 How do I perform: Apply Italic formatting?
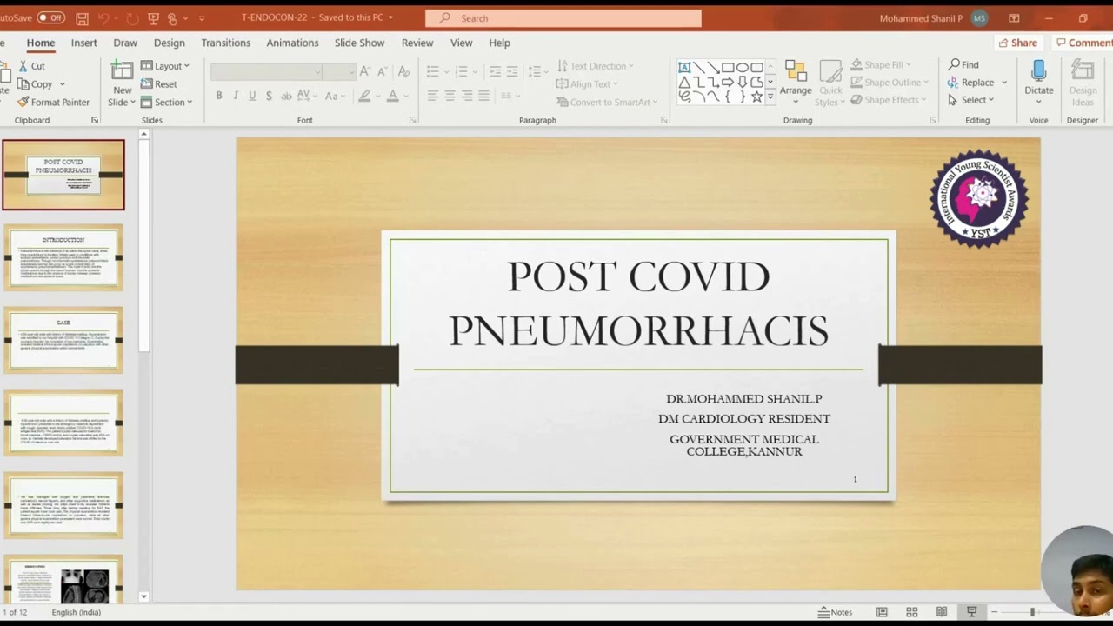click(x=236, y=96)
